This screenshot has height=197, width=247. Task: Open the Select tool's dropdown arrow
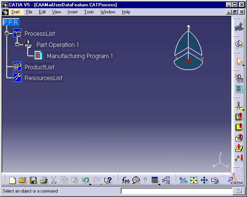[x=244, y=66]
